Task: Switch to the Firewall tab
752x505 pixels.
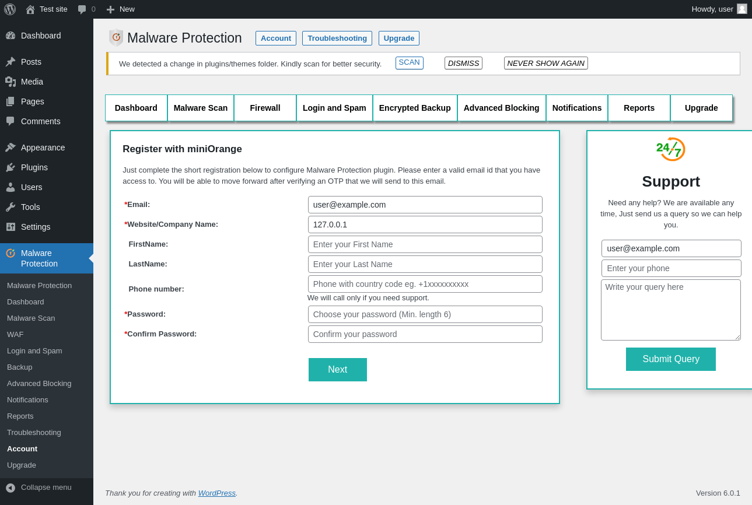Action: pos(265,108)
